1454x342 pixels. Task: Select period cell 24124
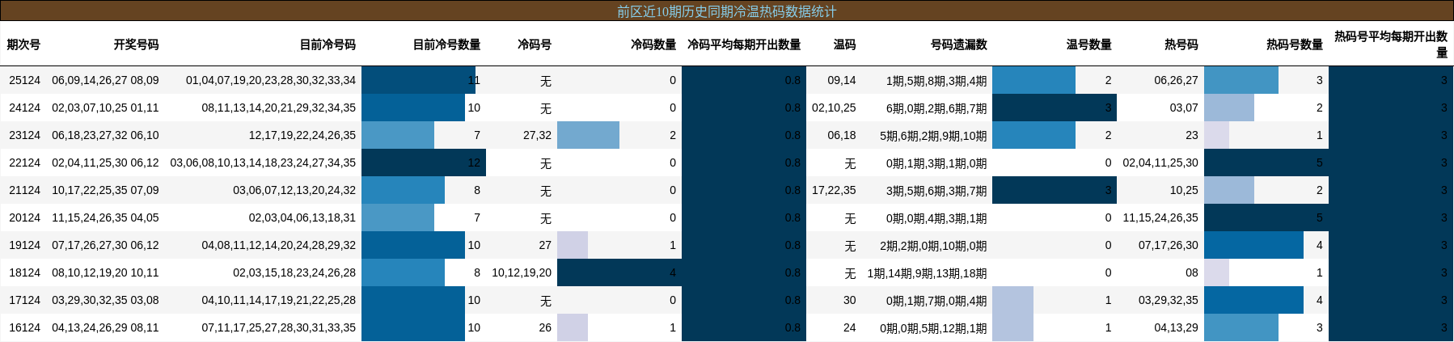(24, 108)
